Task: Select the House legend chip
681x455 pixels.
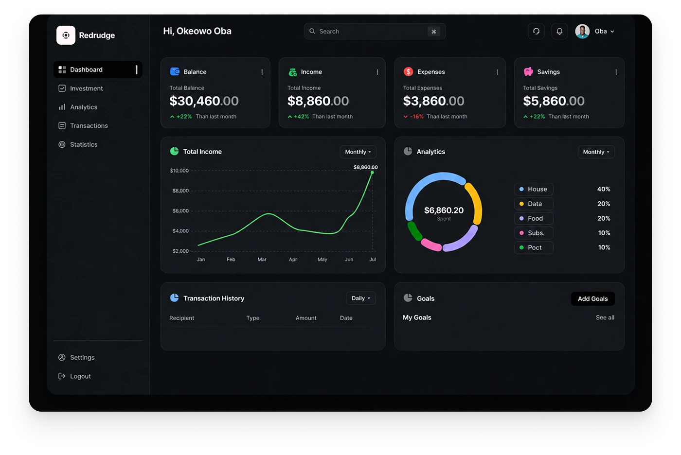Action: 534,189
